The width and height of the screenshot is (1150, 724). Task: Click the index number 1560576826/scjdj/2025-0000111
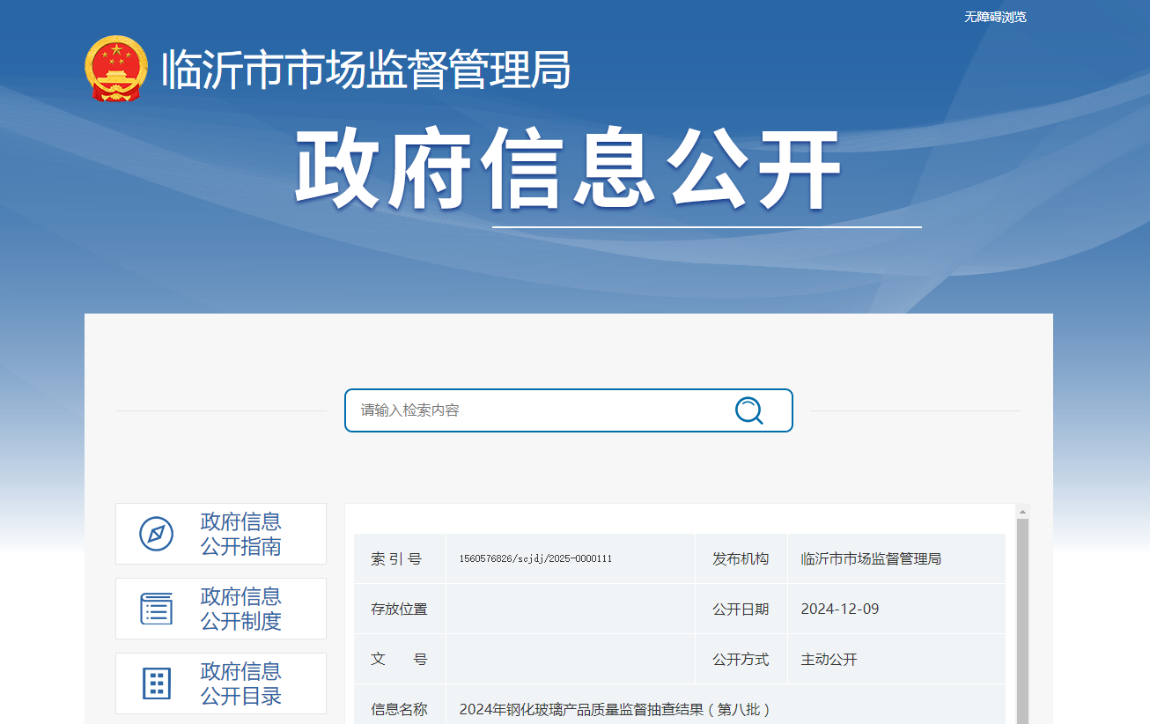535,559
